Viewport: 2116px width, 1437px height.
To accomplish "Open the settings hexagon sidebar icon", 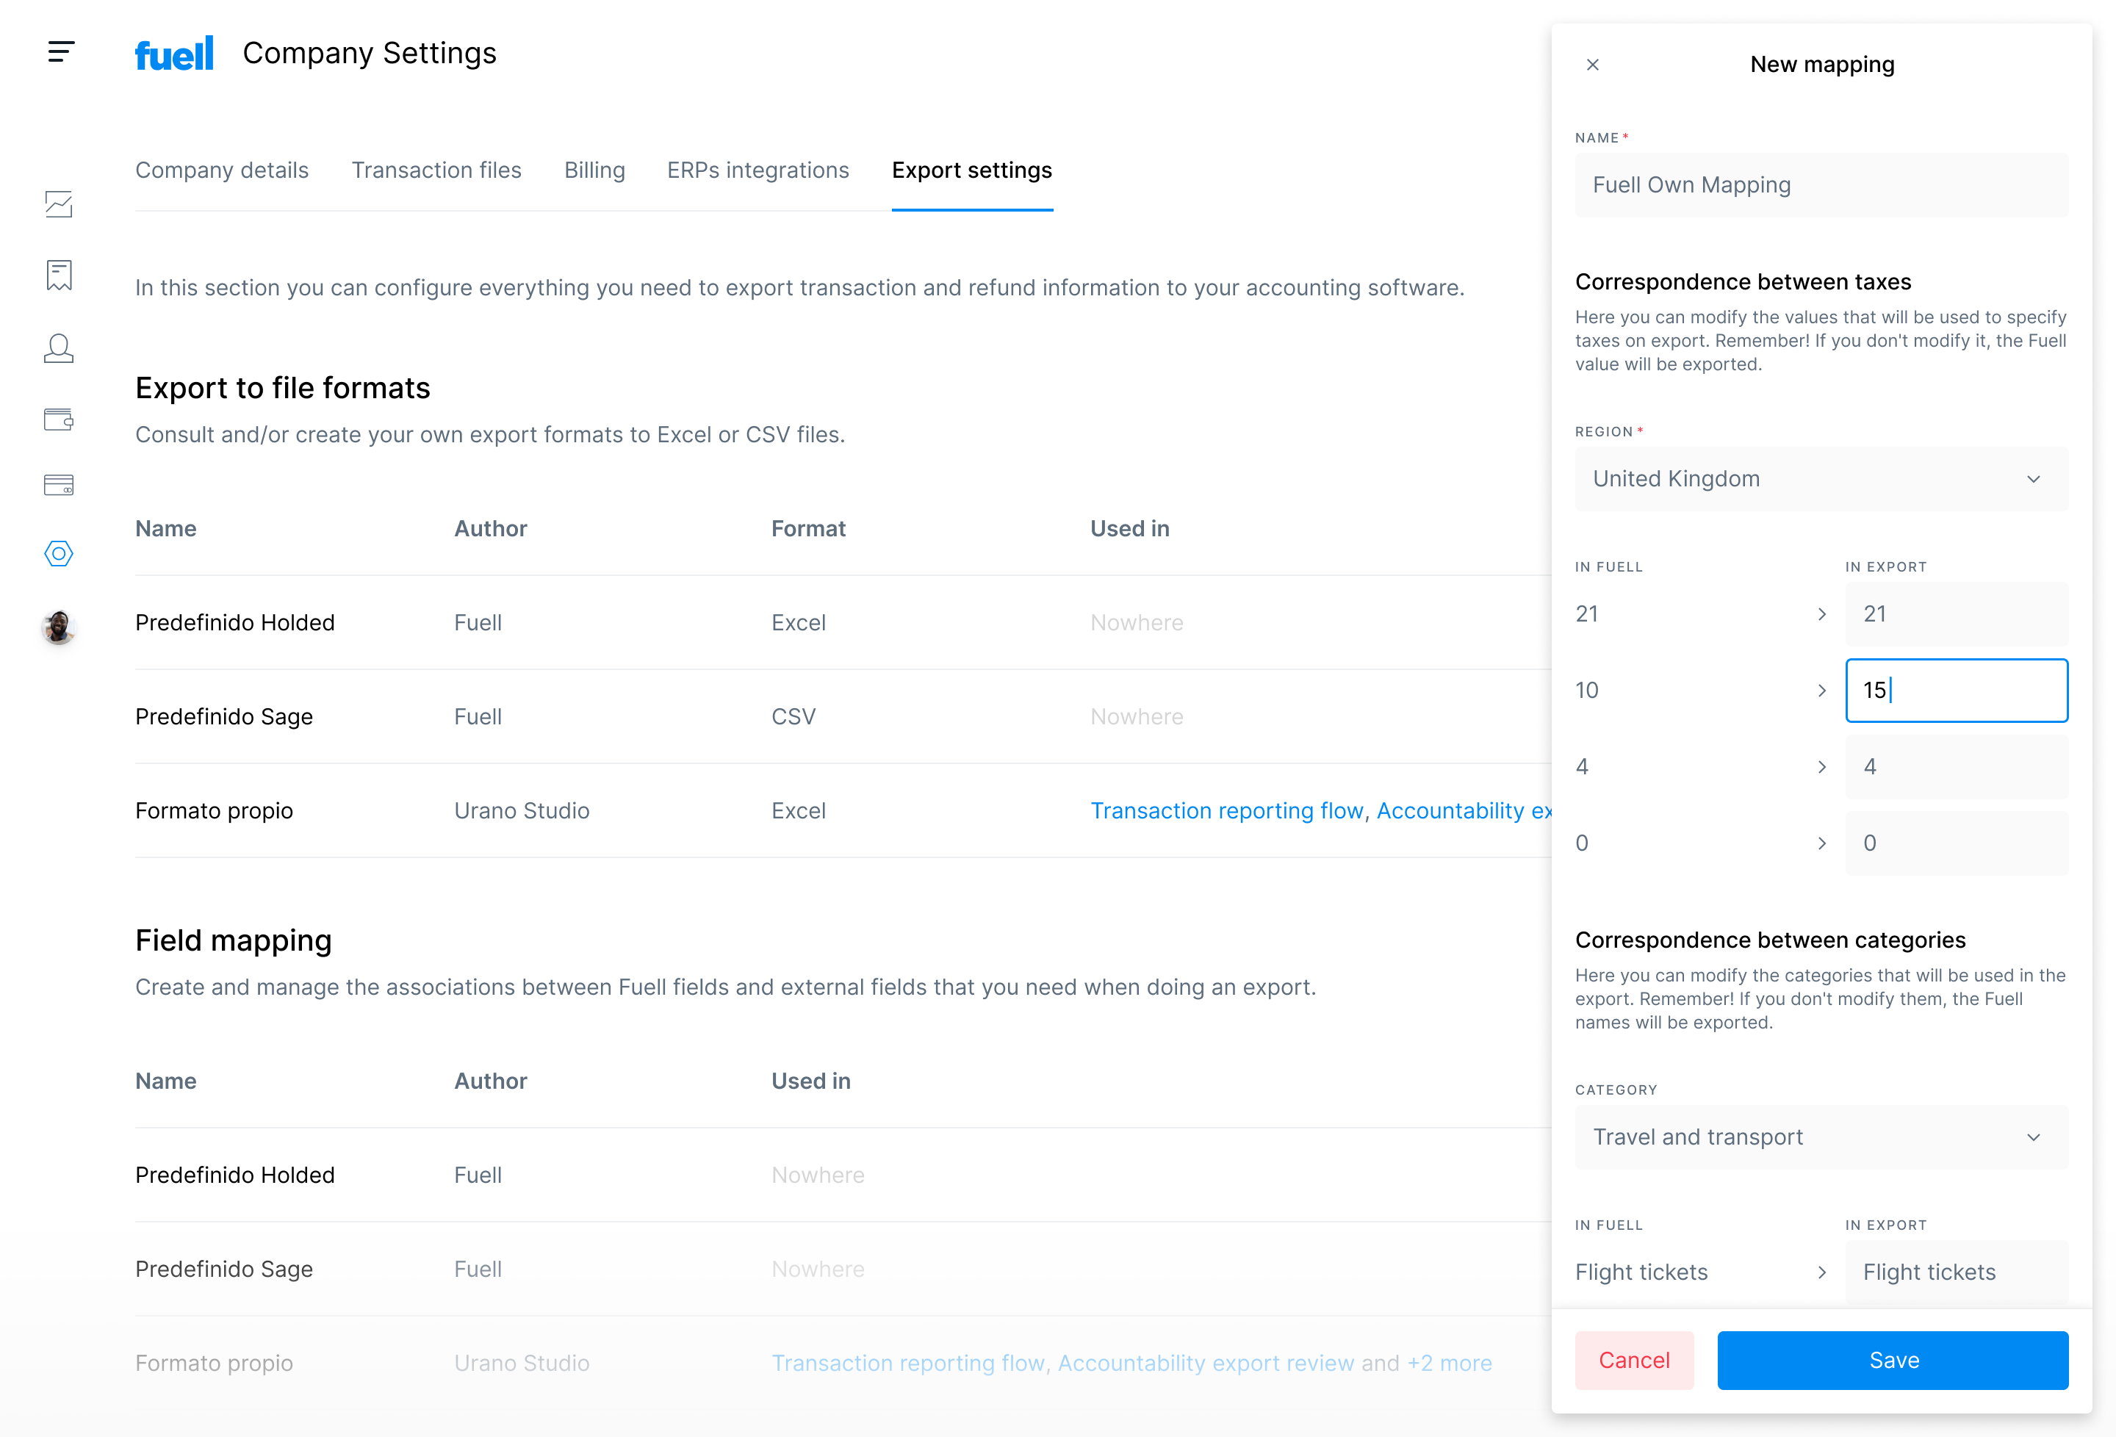I will (x=60, y=554).
